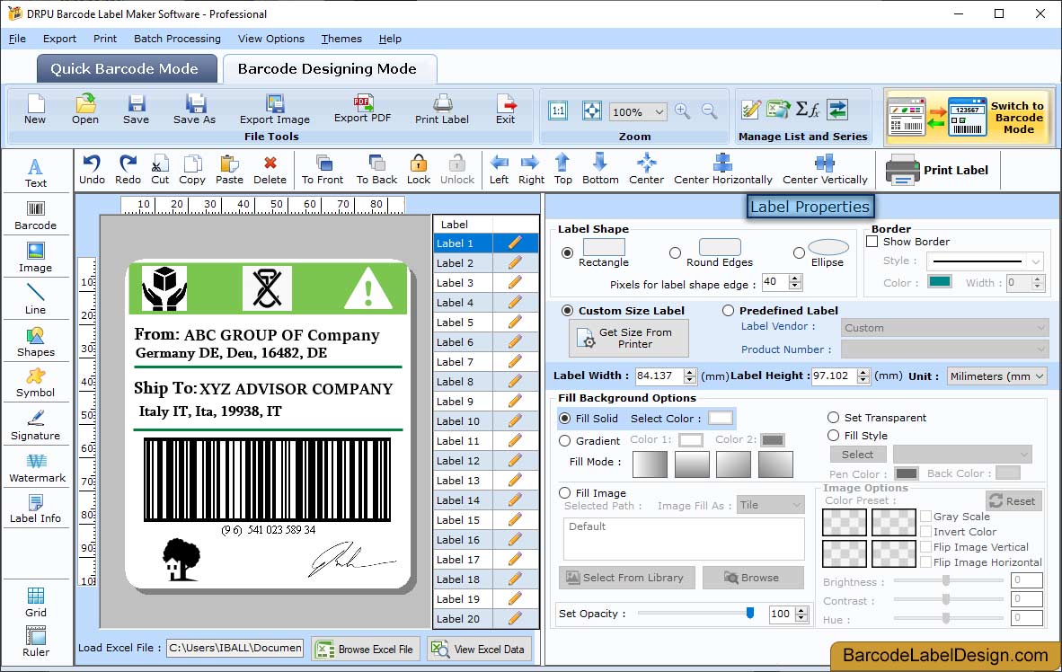Viewport: 1062px width, 672px height.
Task: Open the Shapes tool
Action: [35, 342]
